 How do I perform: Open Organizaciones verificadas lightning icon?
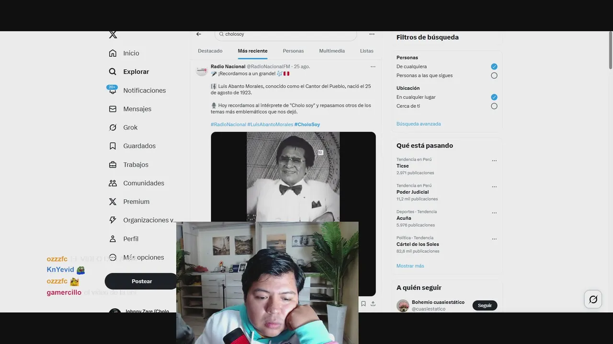113,220
